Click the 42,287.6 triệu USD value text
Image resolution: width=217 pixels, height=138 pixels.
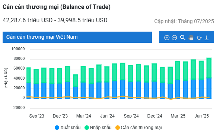(28, 20)
